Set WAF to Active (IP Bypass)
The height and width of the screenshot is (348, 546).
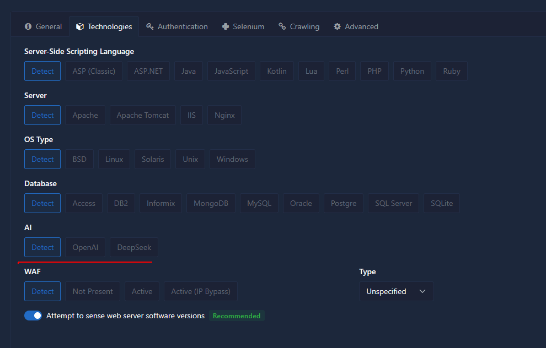[201, 291]
